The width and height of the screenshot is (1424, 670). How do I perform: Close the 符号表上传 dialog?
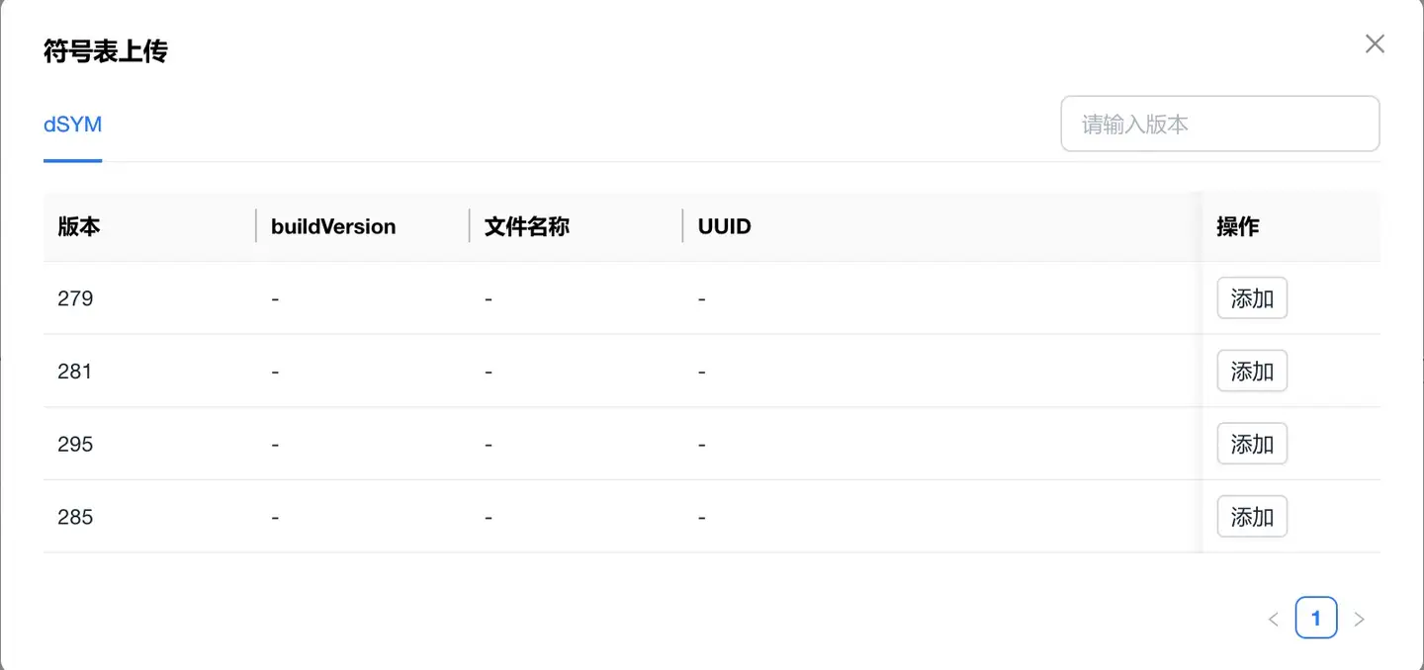(1375, 43)
